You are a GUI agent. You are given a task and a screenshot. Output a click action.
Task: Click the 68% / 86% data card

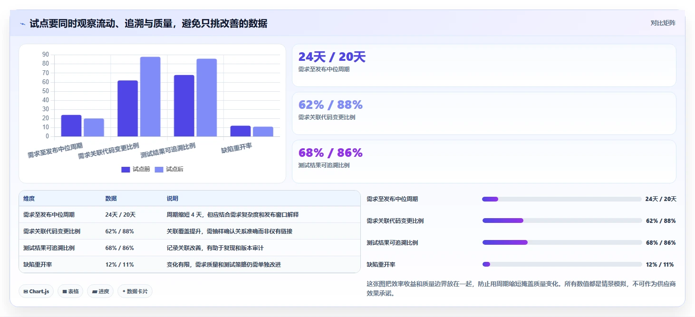pyautogui.click(x=484, y=161)
